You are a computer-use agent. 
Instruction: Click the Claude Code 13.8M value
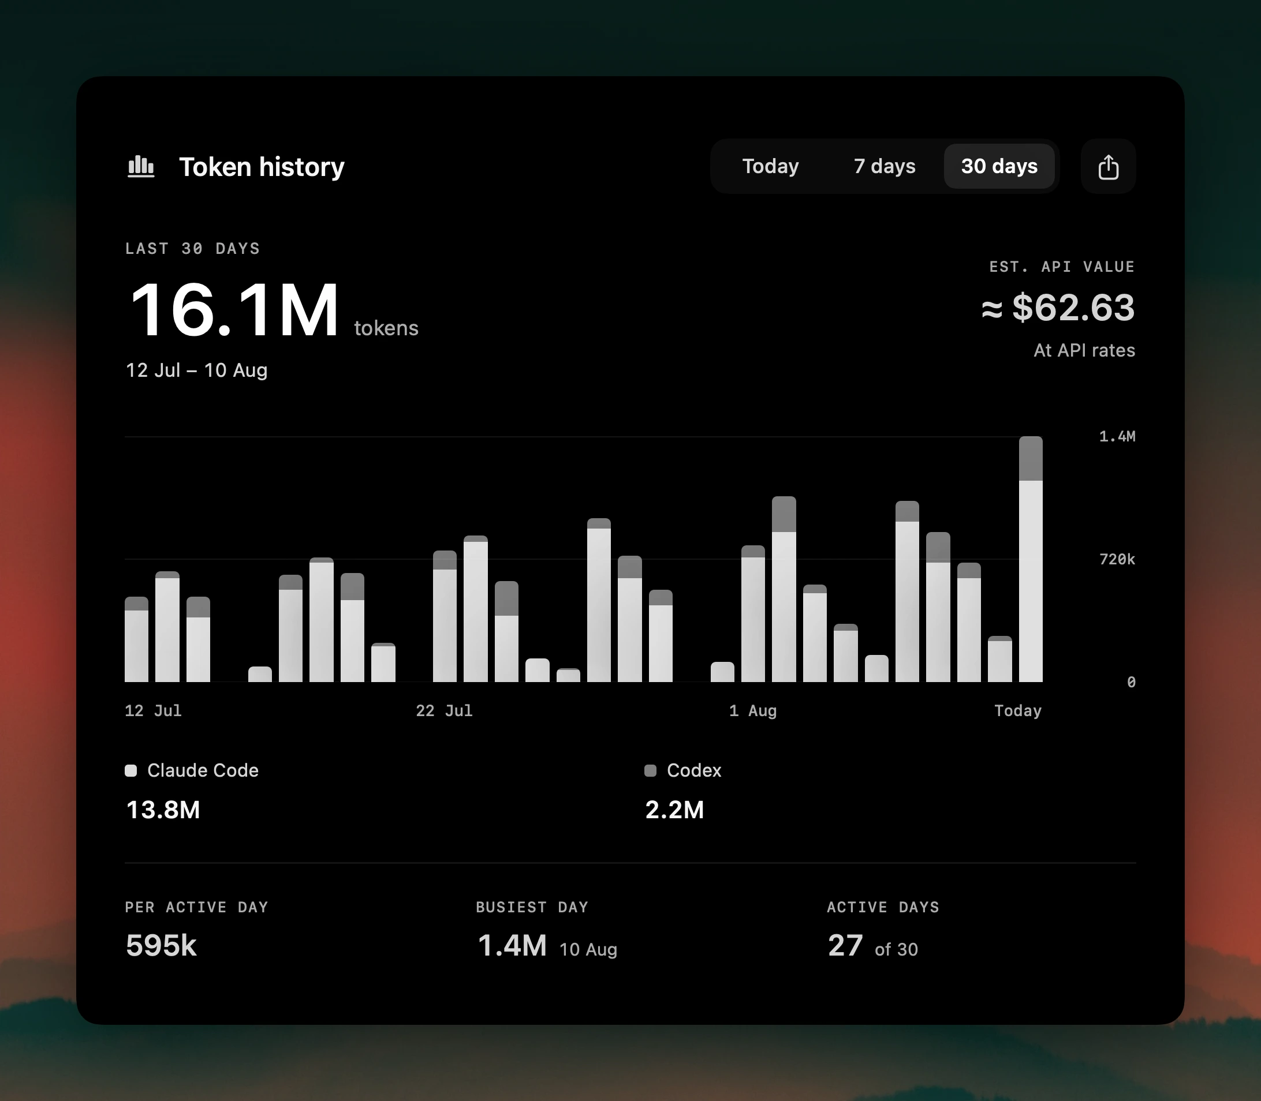163,810
